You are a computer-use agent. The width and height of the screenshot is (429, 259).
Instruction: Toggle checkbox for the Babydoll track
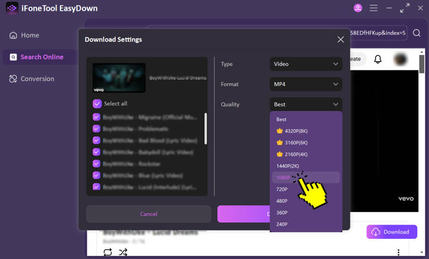pos(96,152)
